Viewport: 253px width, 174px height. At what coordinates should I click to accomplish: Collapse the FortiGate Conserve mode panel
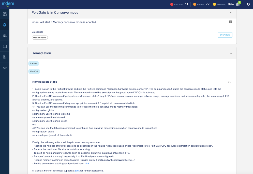click(231, 12)
